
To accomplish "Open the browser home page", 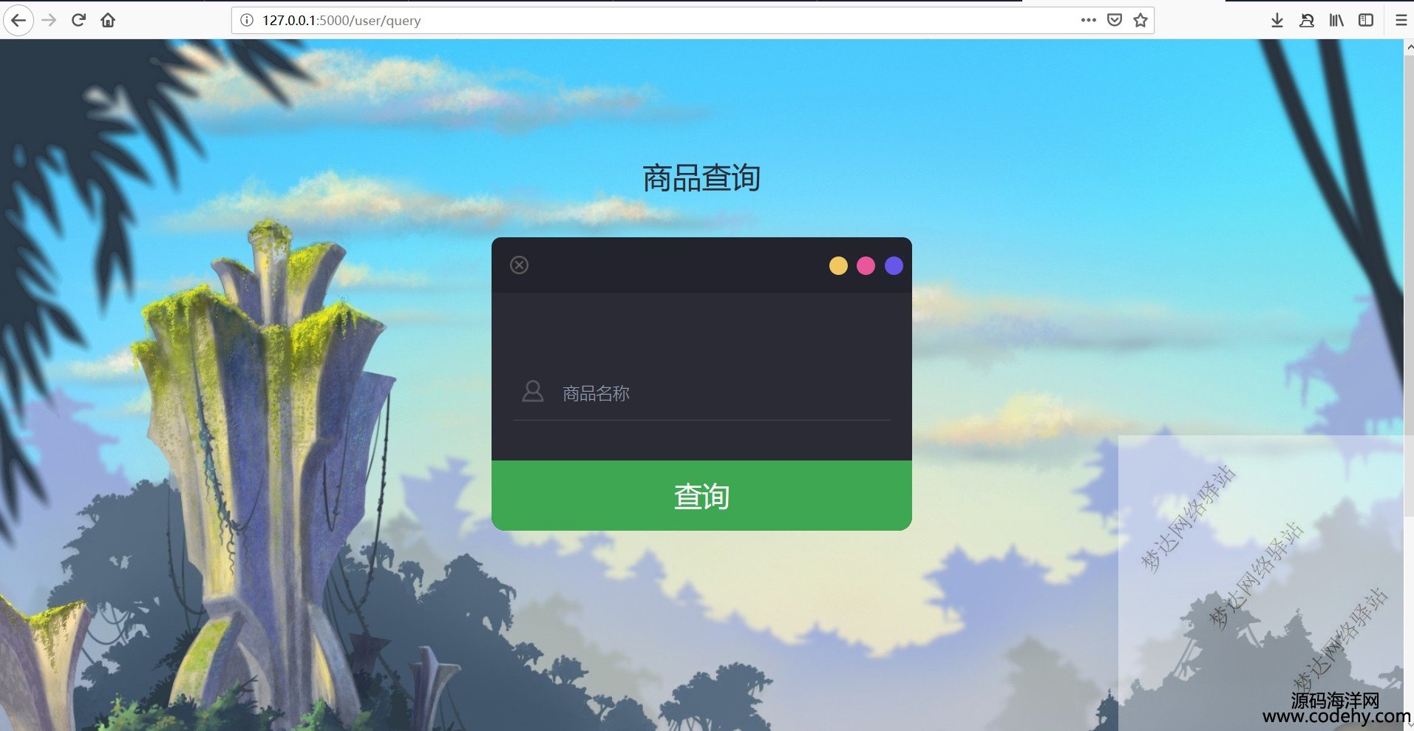I will [108, 20].
